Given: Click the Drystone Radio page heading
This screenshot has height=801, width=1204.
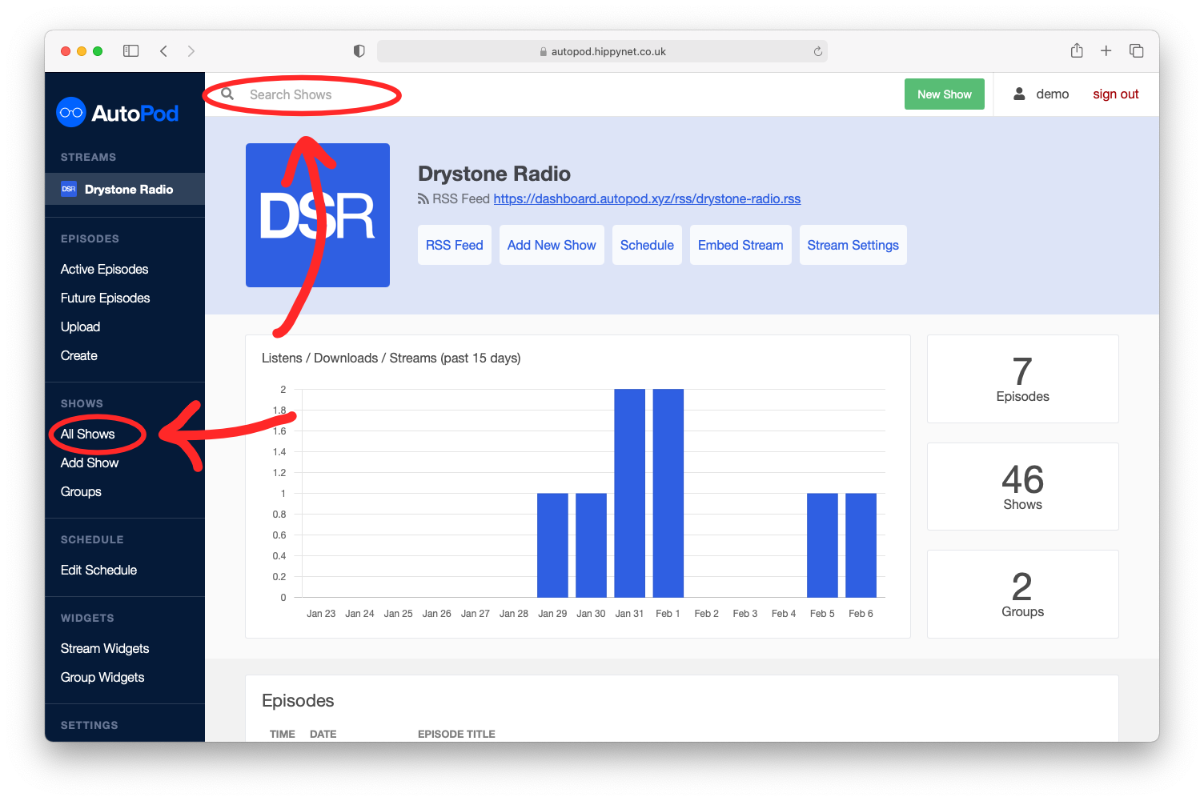Looking at the screenshot, I should click(494, 174).
